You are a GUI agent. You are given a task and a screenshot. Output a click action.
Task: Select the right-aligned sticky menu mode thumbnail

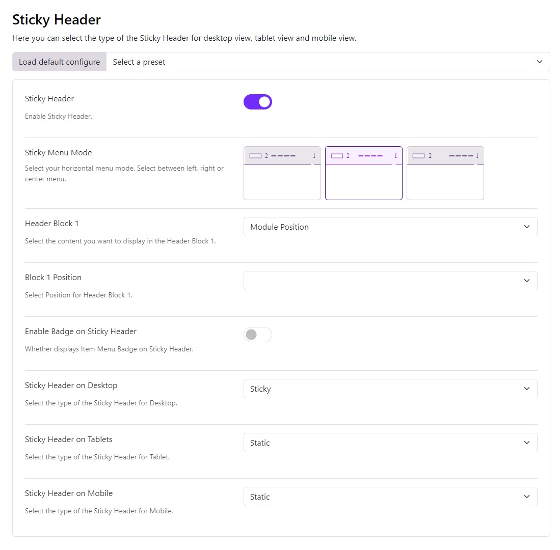coord(445,173)
